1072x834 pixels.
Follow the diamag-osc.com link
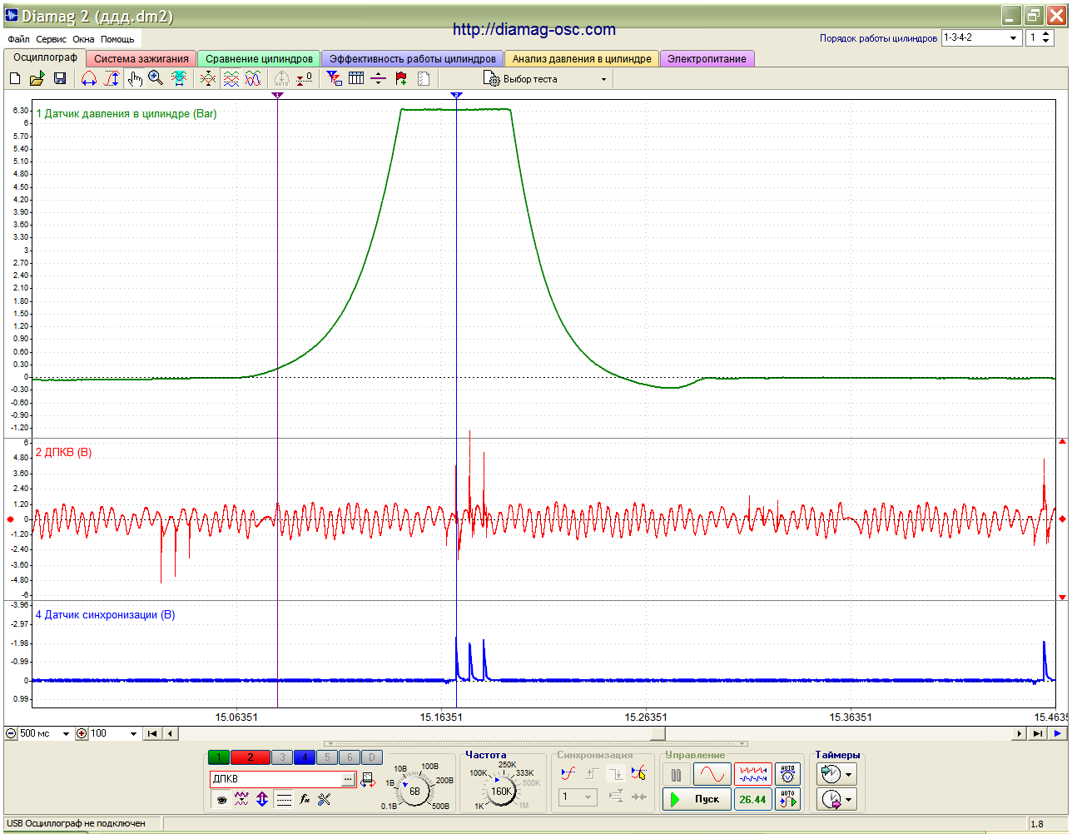pyautogui.click(x=534, y=29)
